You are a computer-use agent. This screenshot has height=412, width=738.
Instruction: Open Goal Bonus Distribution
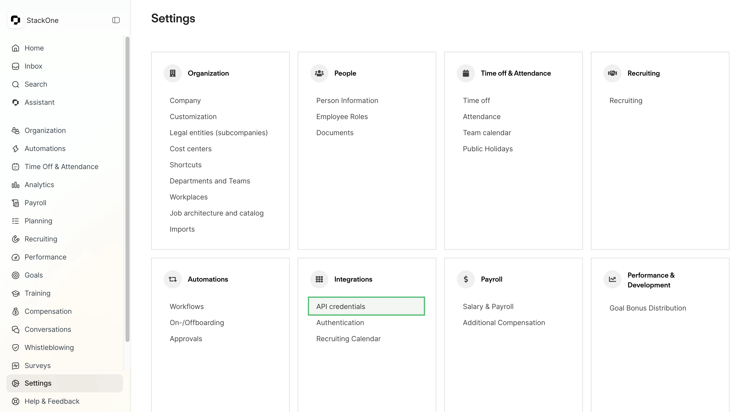point(648,308)
